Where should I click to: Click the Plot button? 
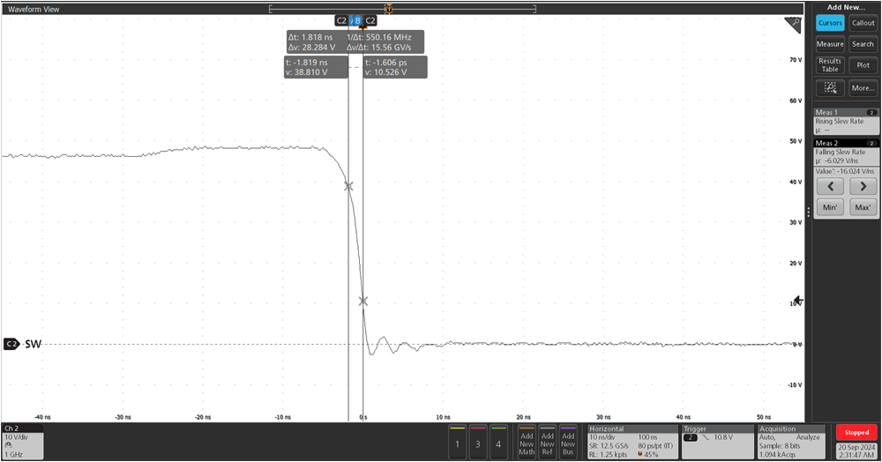pos(863,65)
